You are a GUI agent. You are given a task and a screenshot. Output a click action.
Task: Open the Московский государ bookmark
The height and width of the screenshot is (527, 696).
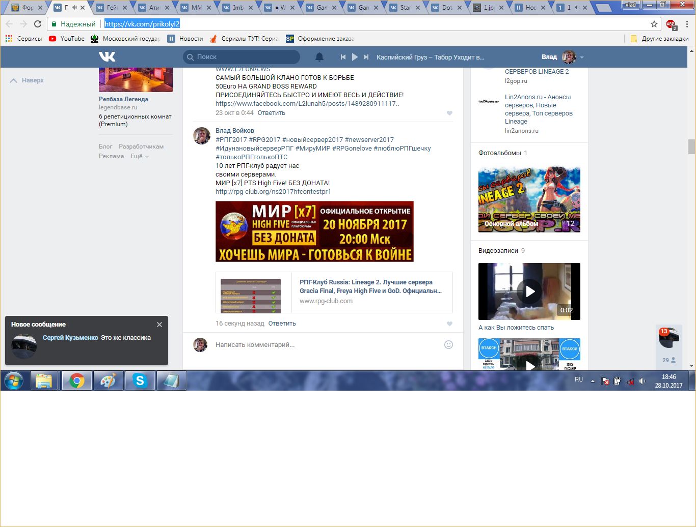coord(125,39)
